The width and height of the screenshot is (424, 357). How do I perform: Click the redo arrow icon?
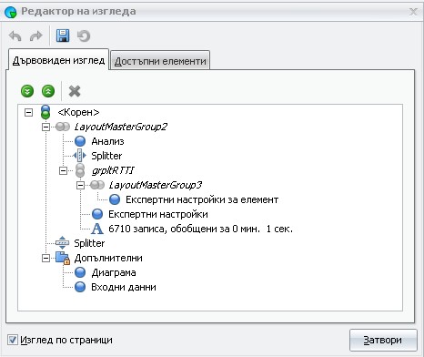click(35, 36)
